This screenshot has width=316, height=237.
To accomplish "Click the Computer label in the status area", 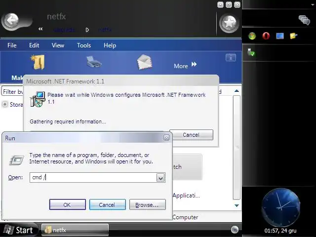I will click(186, 217).
